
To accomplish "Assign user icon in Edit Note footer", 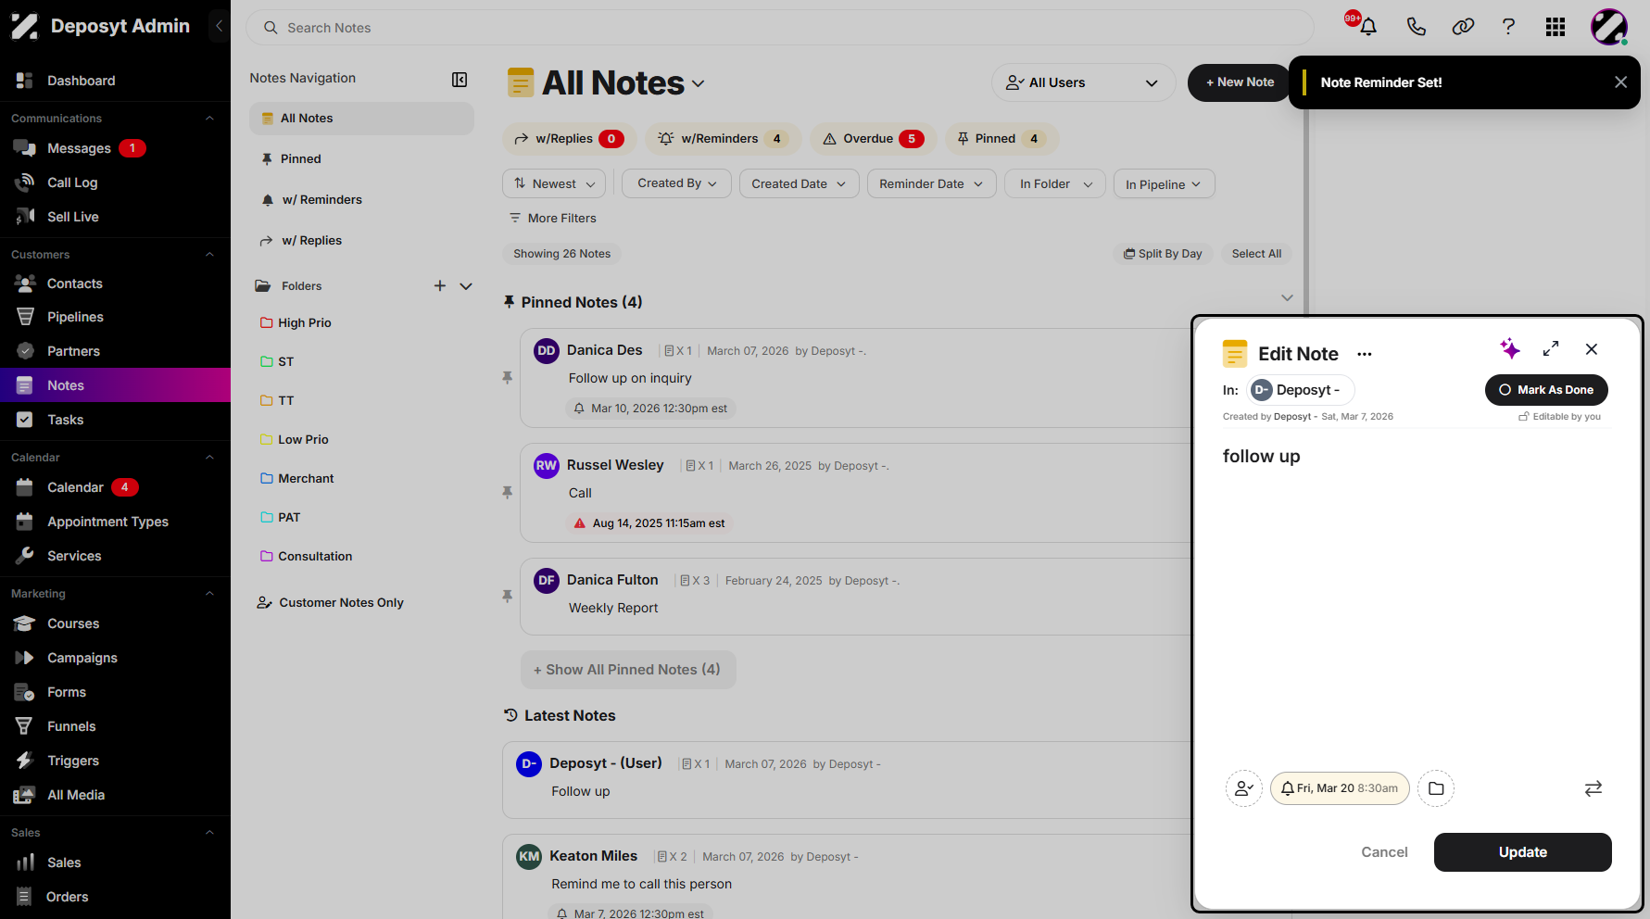I will coord(1243,788).
